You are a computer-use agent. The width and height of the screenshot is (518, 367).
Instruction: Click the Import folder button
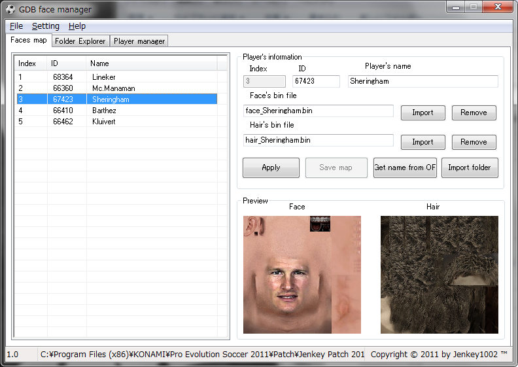[469, 167]
